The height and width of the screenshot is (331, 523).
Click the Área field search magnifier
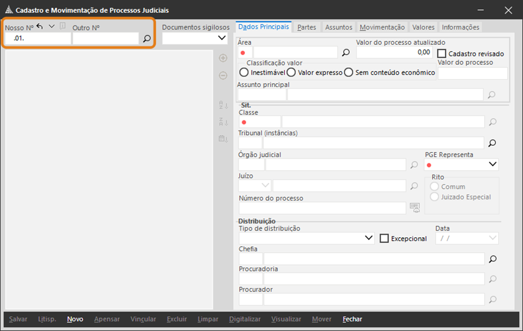[346, 53]
